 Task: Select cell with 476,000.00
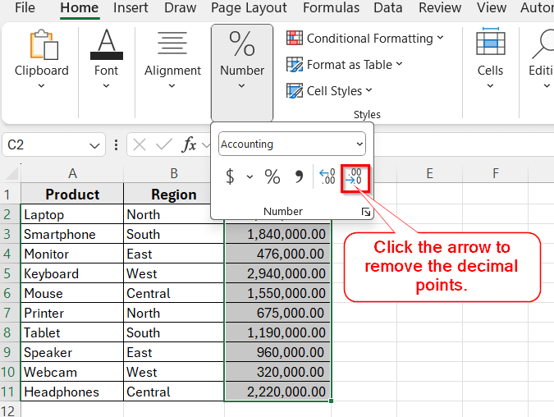pos(277,254)
